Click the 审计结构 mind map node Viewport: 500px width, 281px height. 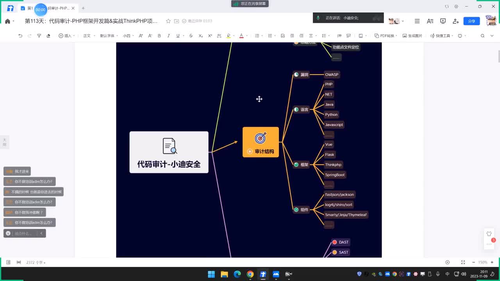point(261,142)
